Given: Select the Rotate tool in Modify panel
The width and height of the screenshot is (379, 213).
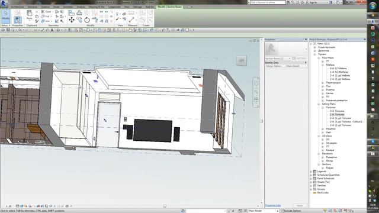Looking at the screenshot, I should pos(87,20).
